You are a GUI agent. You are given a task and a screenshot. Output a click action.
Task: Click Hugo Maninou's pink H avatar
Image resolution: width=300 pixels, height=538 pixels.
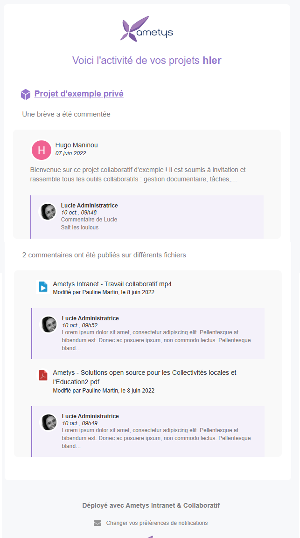tap(42, 150)
